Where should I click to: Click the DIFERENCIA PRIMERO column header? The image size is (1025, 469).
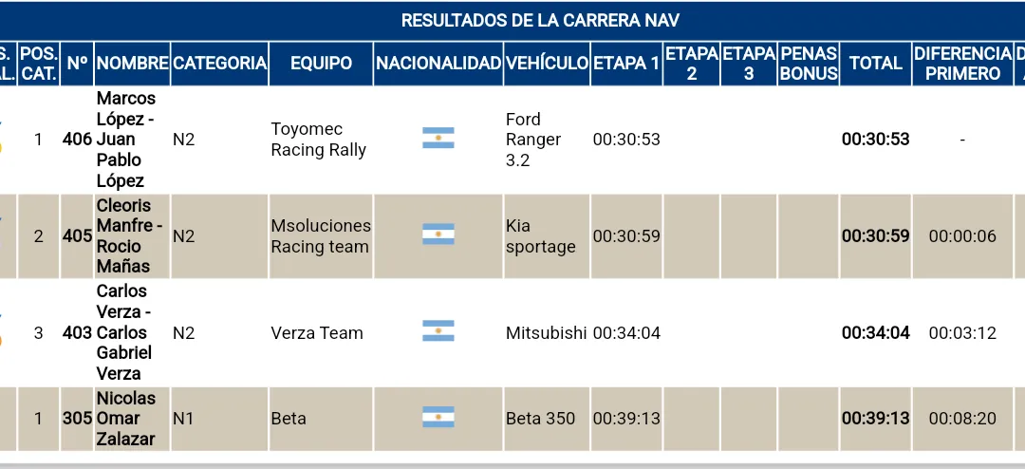point(962,64)
